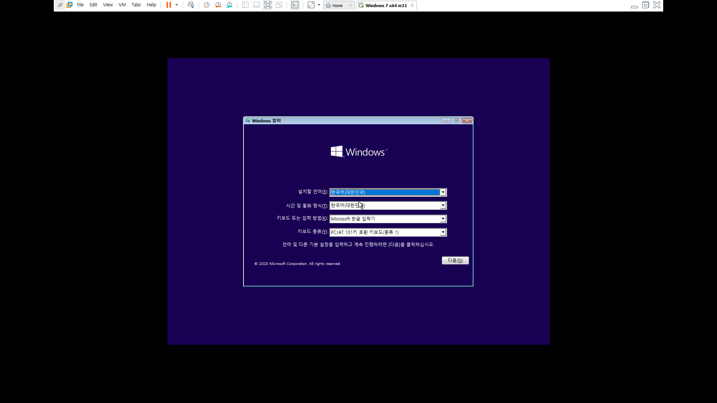Image resolution: width=717 pixels, height=403 pixels.
Task: Send Ctrl+Alt+Del to the VM
Action: pos(191,5)
